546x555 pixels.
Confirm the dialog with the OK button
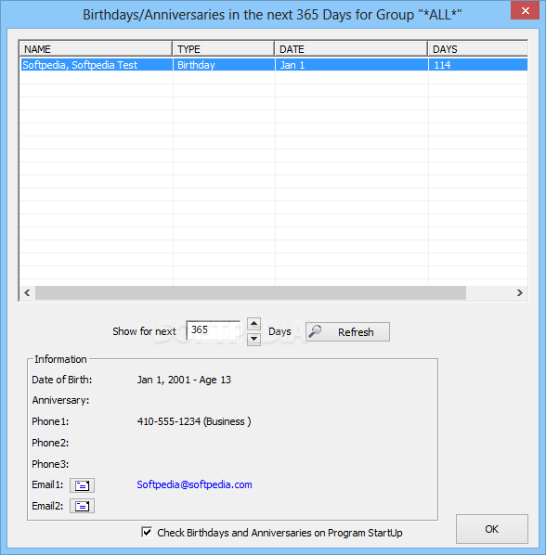[x=492, y=529]
